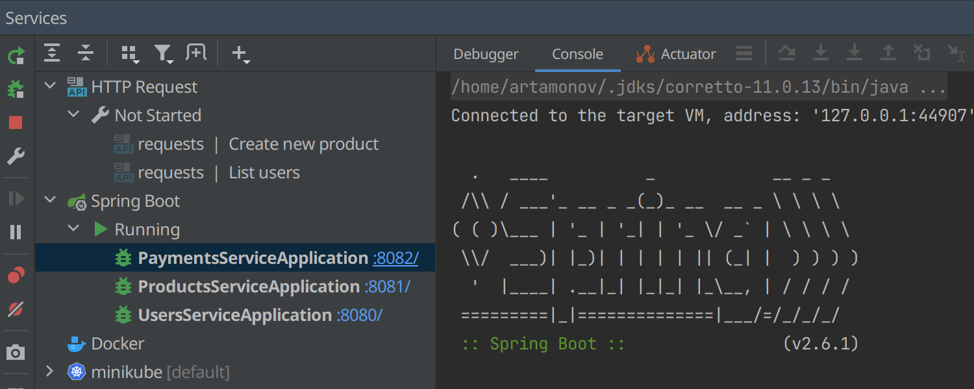The height and width of the screenshot is (389, 974).
Task: Expand the folded java command line in console
Action: (x=699, y=87)
